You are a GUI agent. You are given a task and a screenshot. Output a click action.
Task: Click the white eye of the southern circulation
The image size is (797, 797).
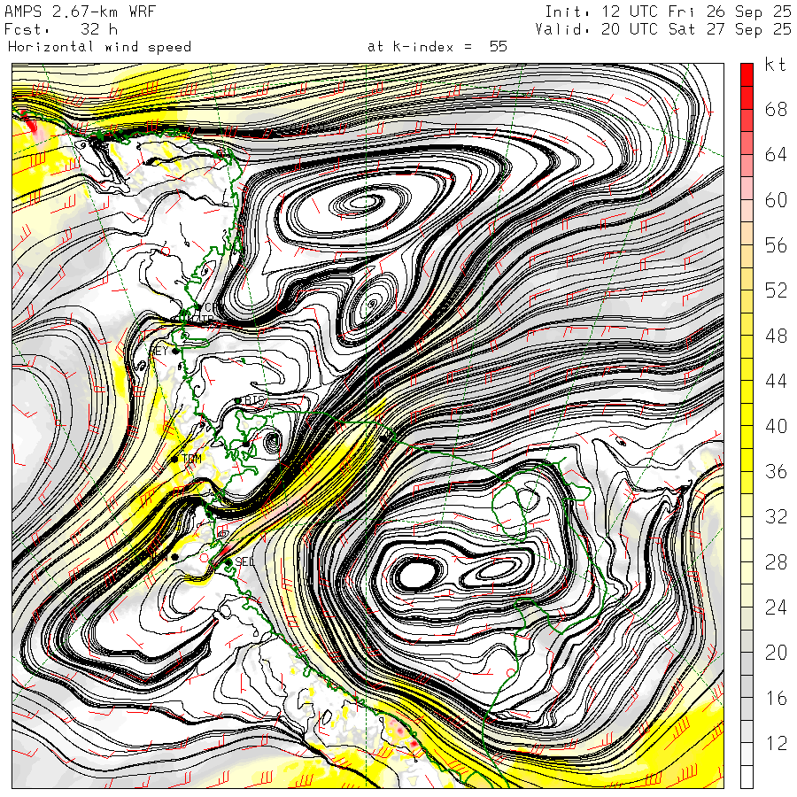(x=414, y=574)
